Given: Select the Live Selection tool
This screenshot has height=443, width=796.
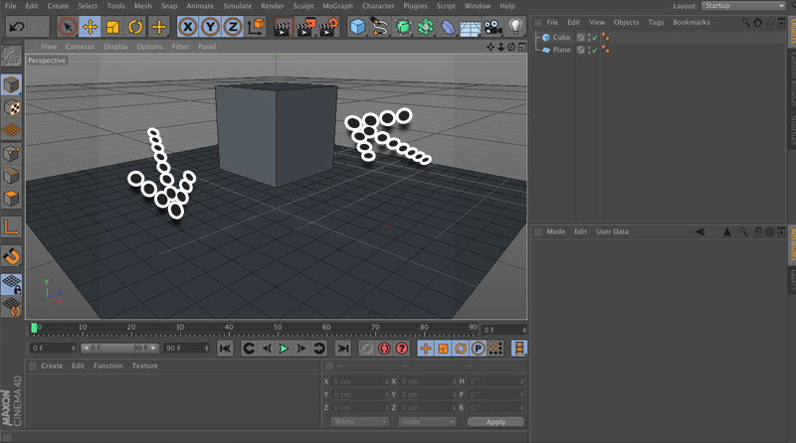Looking at the screenshot, I should click(68, 27).
